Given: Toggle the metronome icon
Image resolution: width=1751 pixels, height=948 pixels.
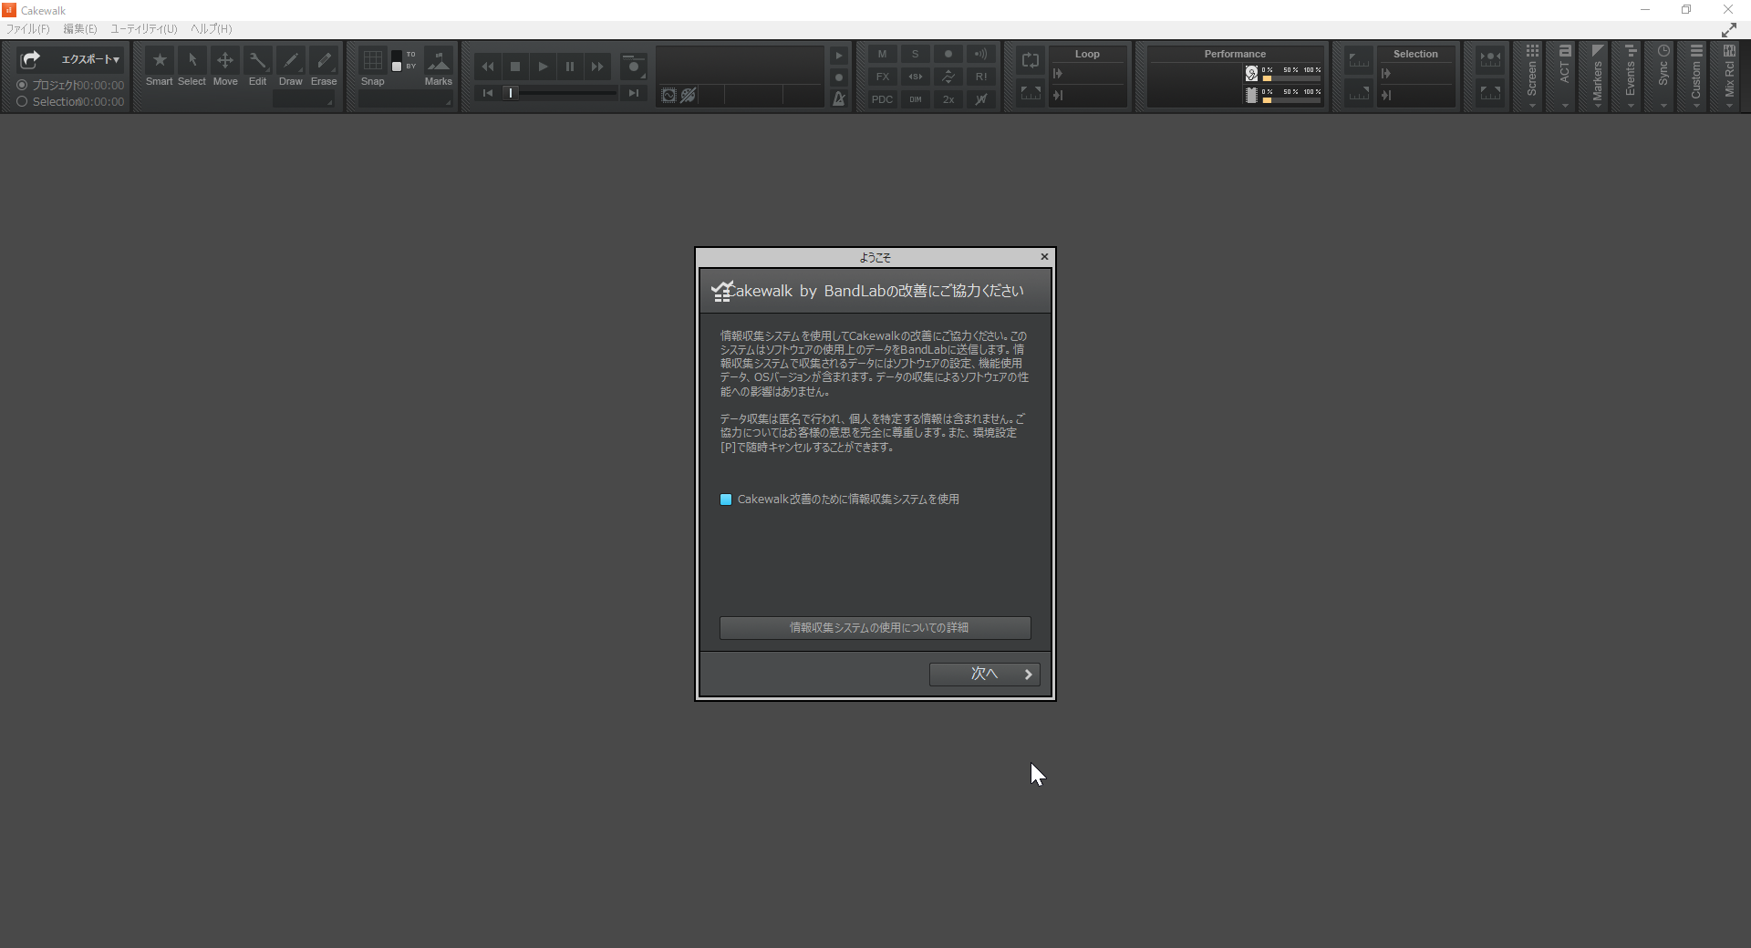Looking at the screenshot, I should [x=839, y=98].
